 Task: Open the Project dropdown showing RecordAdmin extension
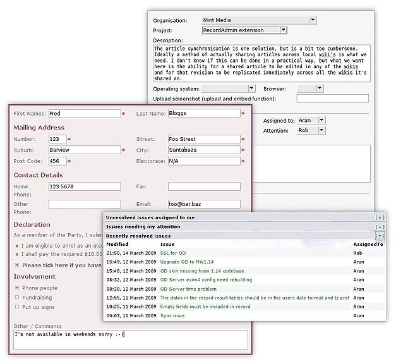point(244,30)
